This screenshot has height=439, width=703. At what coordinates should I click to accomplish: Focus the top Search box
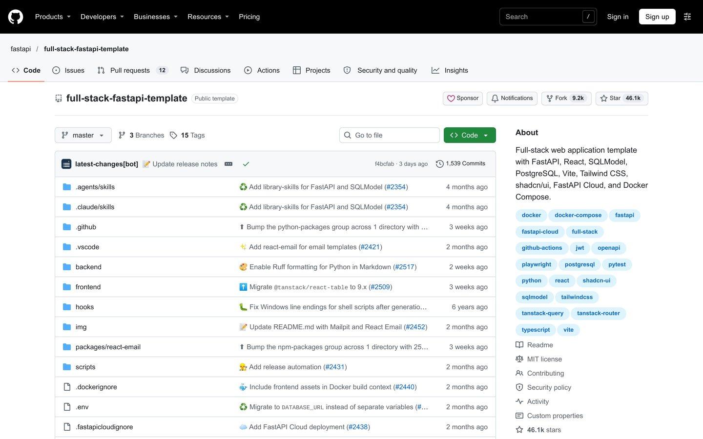coord(548,17)
